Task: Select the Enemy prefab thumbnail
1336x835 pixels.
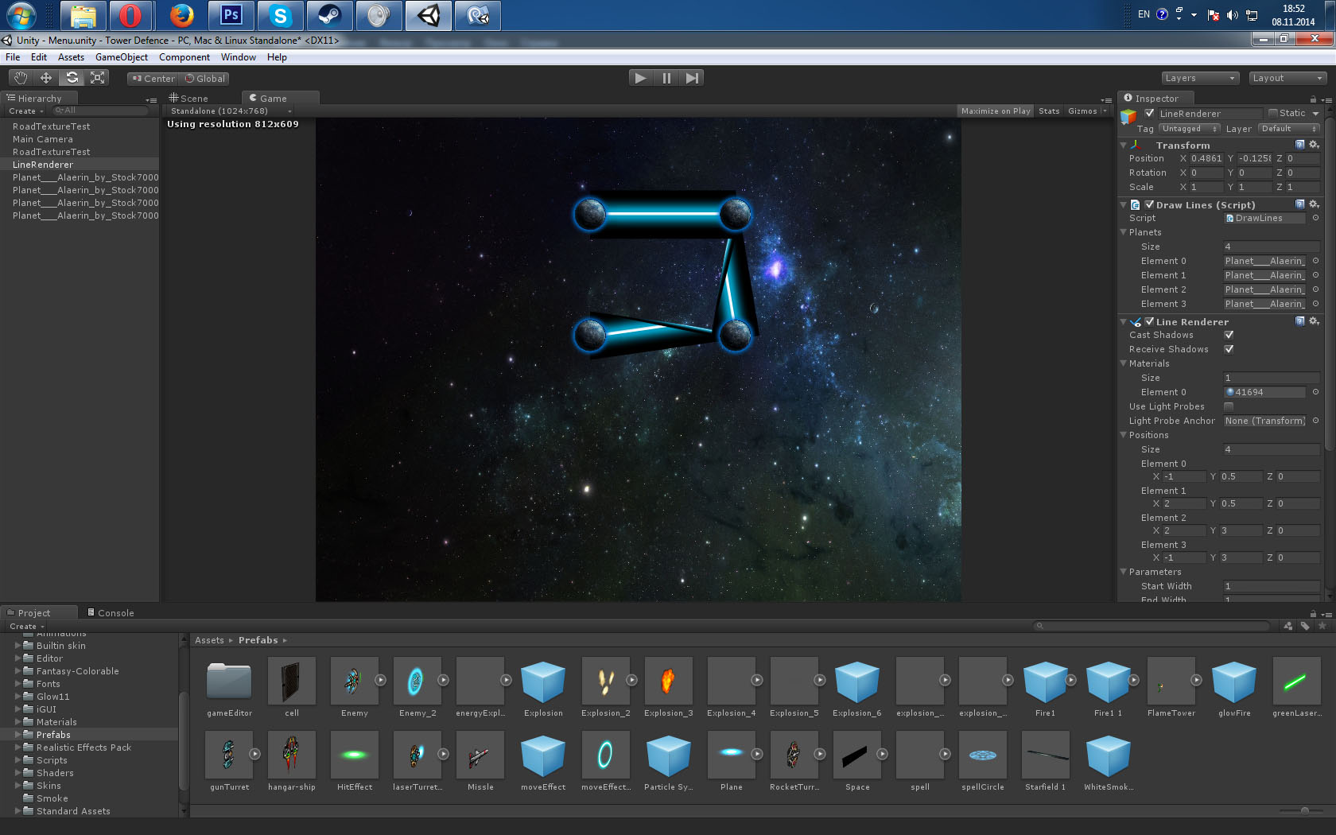Action: [354, 681]
